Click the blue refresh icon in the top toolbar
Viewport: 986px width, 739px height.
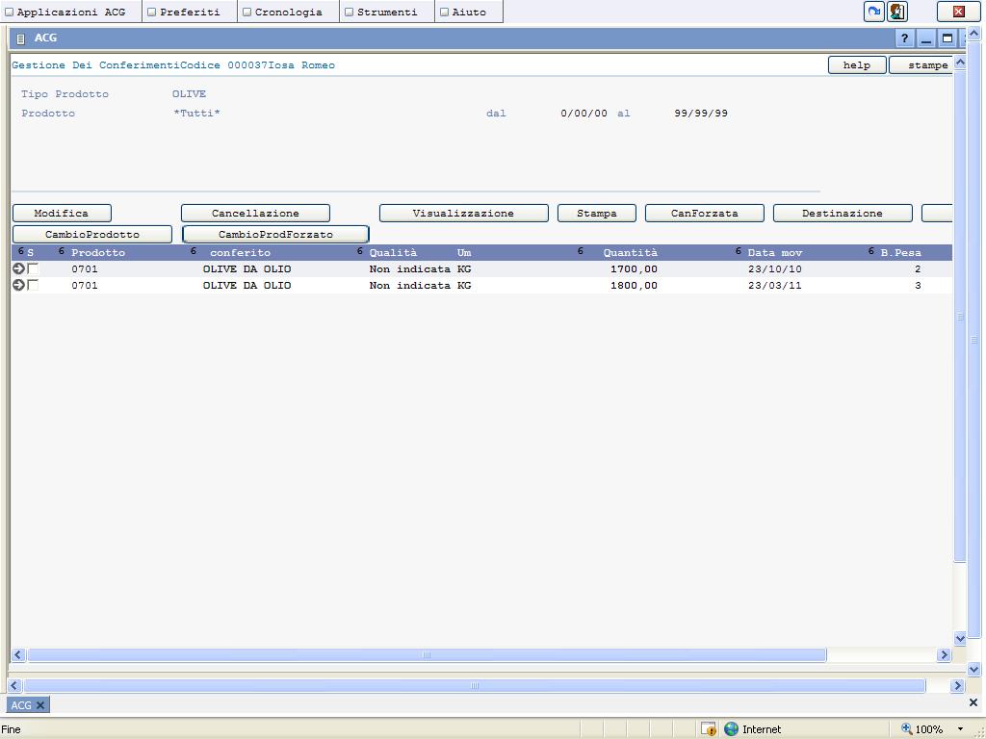pos(874,12)
